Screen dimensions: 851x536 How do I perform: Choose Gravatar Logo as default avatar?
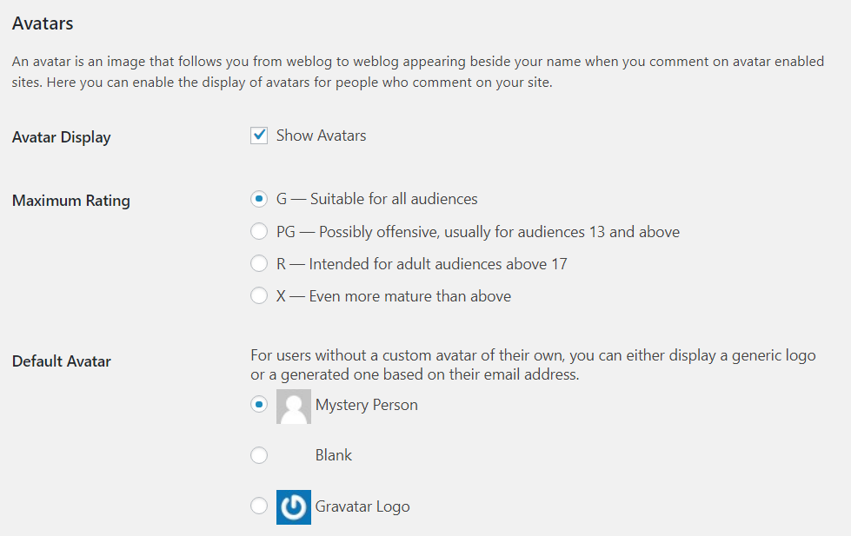click(258, 506)
